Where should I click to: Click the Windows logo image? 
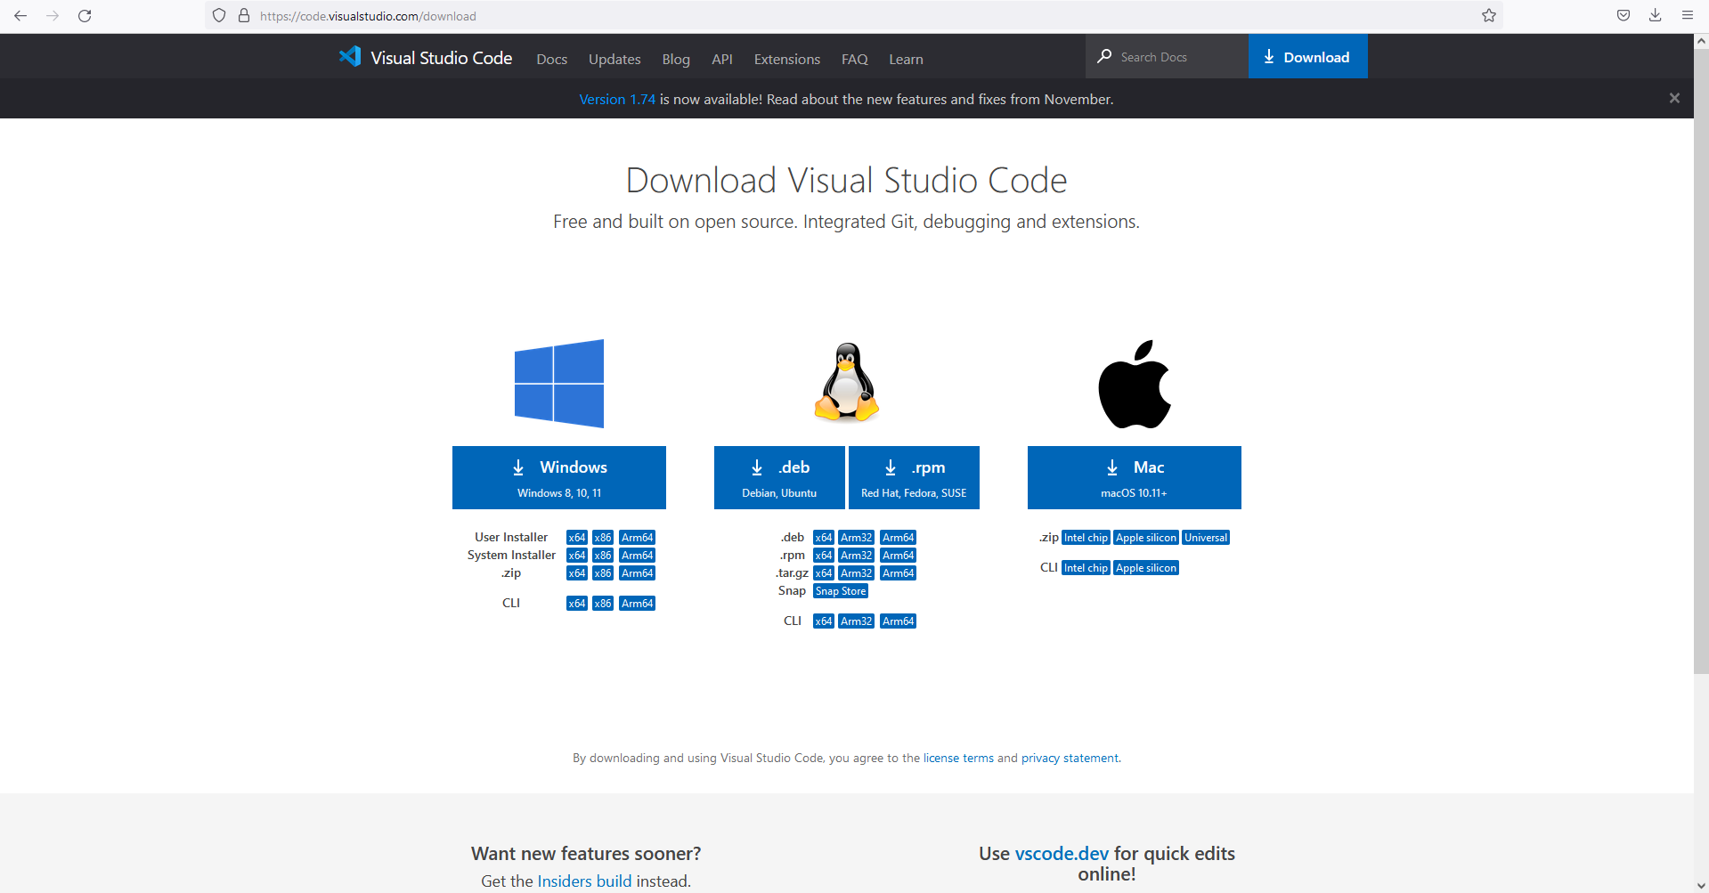[559, 384]
